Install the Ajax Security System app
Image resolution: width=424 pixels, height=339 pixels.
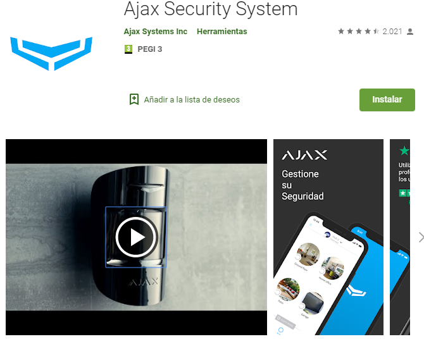[x=387, y=100]
